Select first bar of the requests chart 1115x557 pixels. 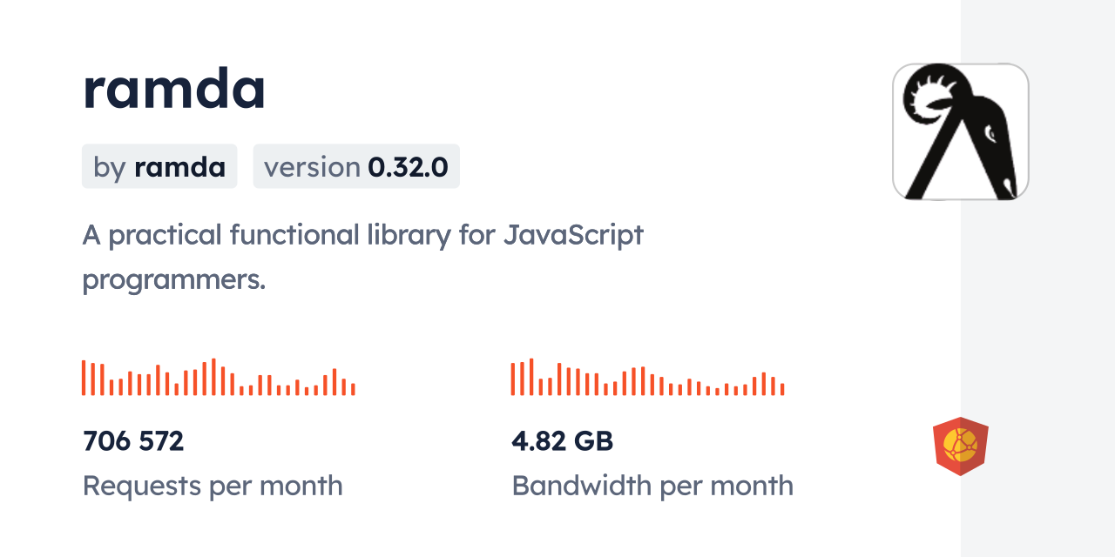click(84, 378)
